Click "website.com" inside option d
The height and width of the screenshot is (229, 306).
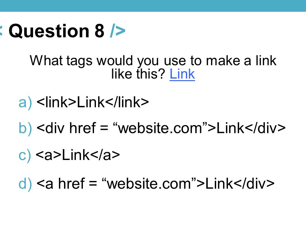(x=149, y=184)
